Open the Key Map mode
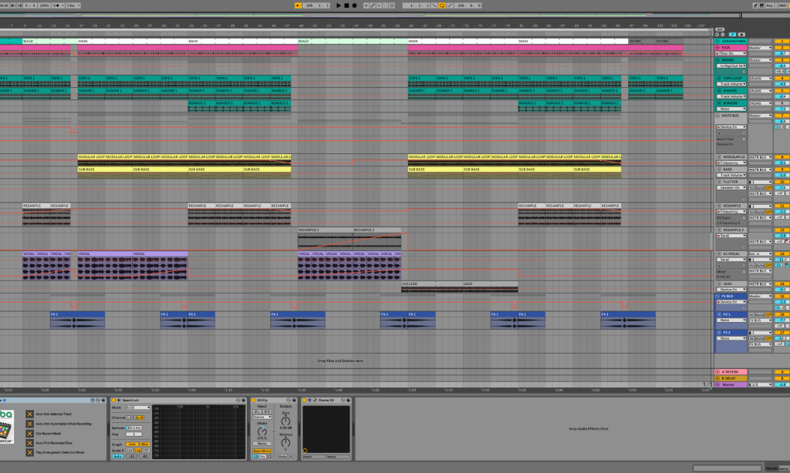The image size is (790, 473). 769,5
